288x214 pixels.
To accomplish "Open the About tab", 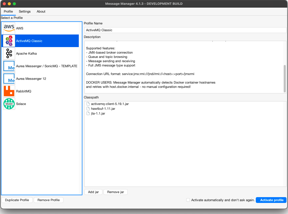I will [x=41, y=12].
